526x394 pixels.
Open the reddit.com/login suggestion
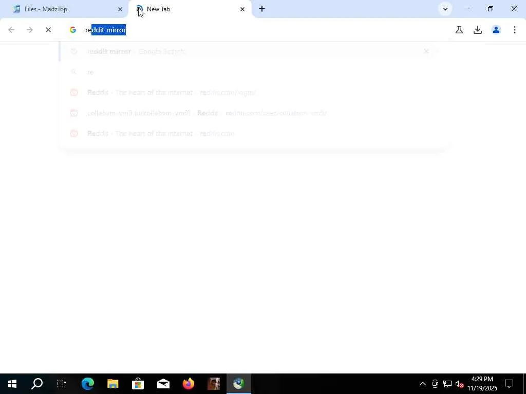pos(253,92)
